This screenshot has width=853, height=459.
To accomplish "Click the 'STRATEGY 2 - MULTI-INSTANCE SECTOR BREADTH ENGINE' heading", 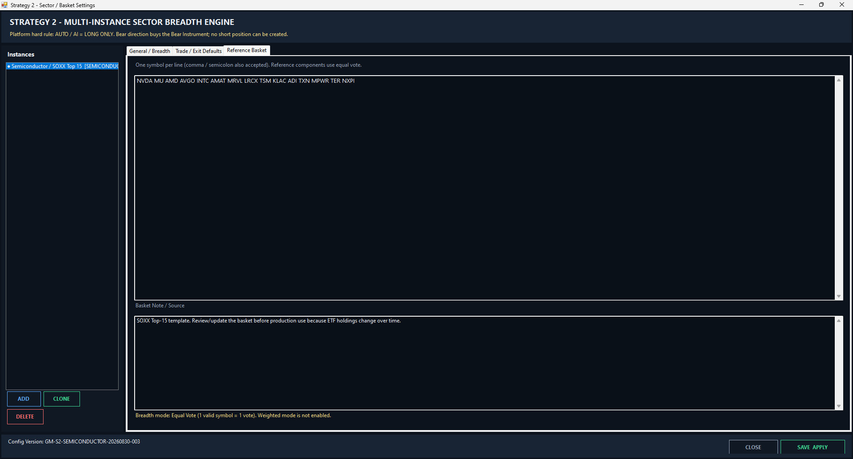I will click(x=122, y=22).
